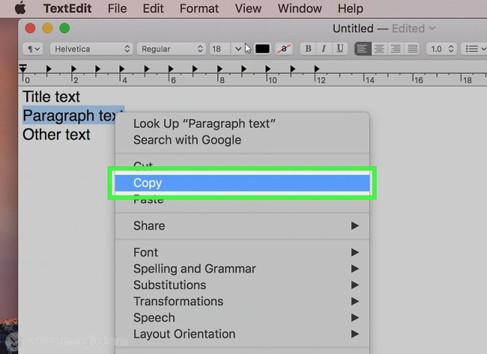
Task: Click the green zoom window button
Action: click(65, 28)
